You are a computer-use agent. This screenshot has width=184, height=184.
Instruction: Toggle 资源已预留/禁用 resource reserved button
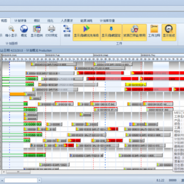[134, 32]
